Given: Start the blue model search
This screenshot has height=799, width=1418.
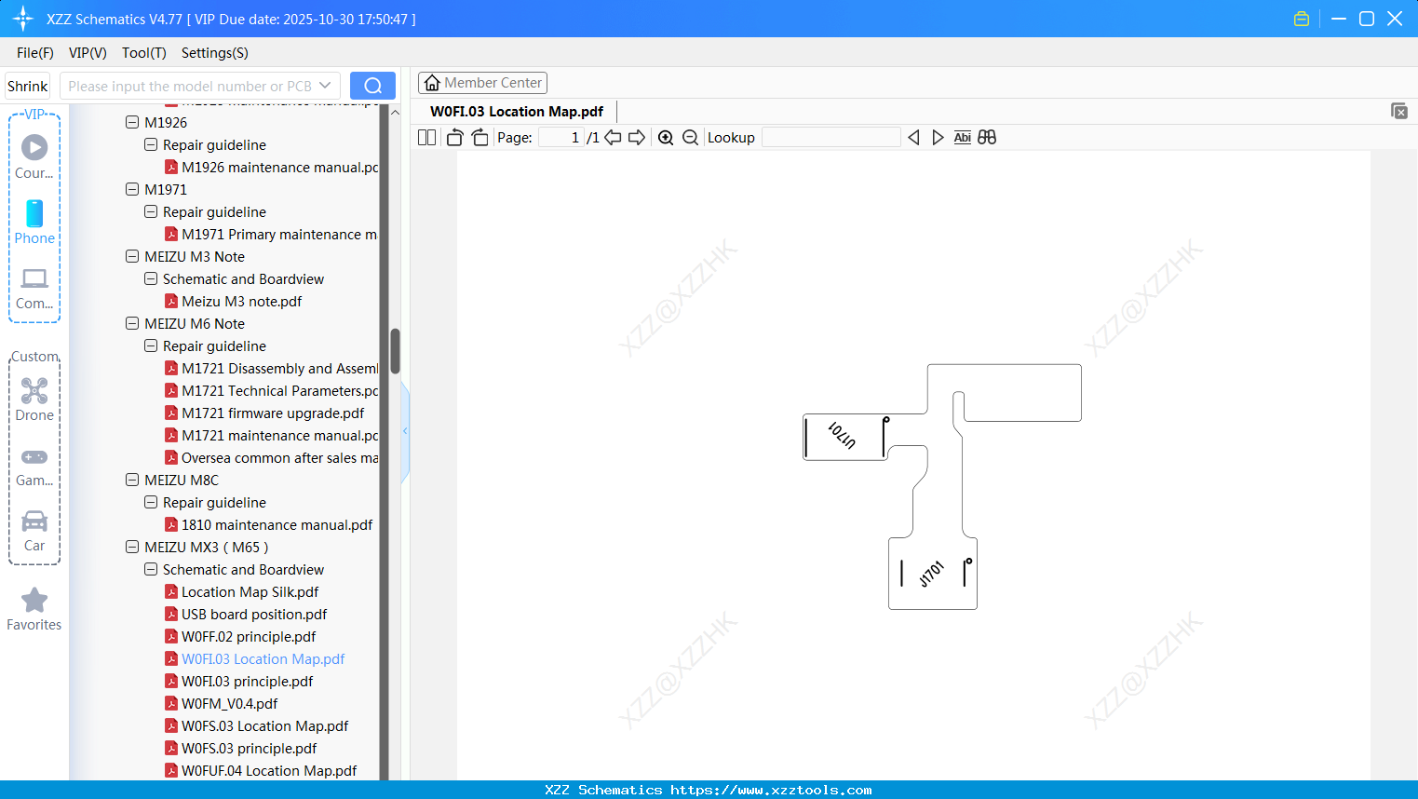Looking at the screenshot, I should 372,85.
